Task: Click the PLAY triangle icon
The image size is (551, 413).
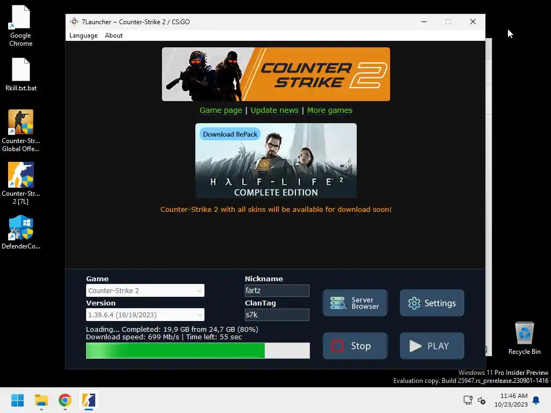Action: pyautogui.click(x=415, y=346)
